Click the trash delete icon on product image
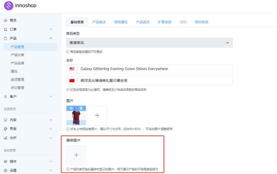The width and height of the screenshot is (277, 174). click(x=81, y=108)
